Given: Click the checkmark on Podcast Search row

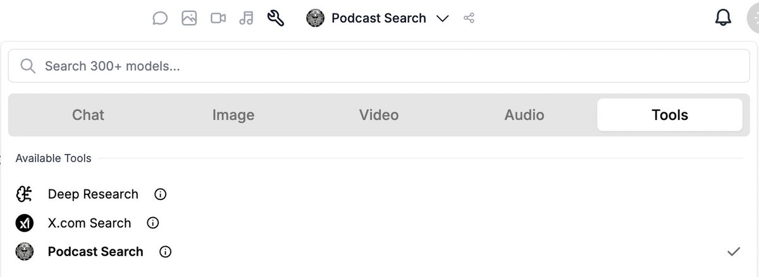Looking at the screenshot, I should pos(734,252).
